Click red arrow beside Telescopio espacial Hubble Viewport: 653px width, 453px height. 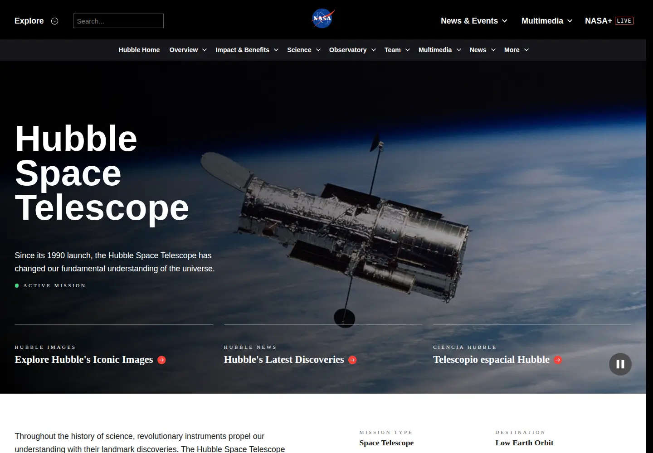click(558, 360)
